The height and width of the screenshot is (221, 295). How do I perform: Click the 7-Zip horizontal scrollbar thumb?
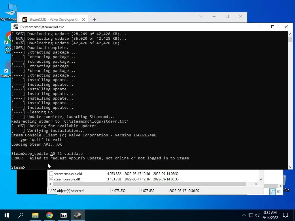click(x=149, y=184)
